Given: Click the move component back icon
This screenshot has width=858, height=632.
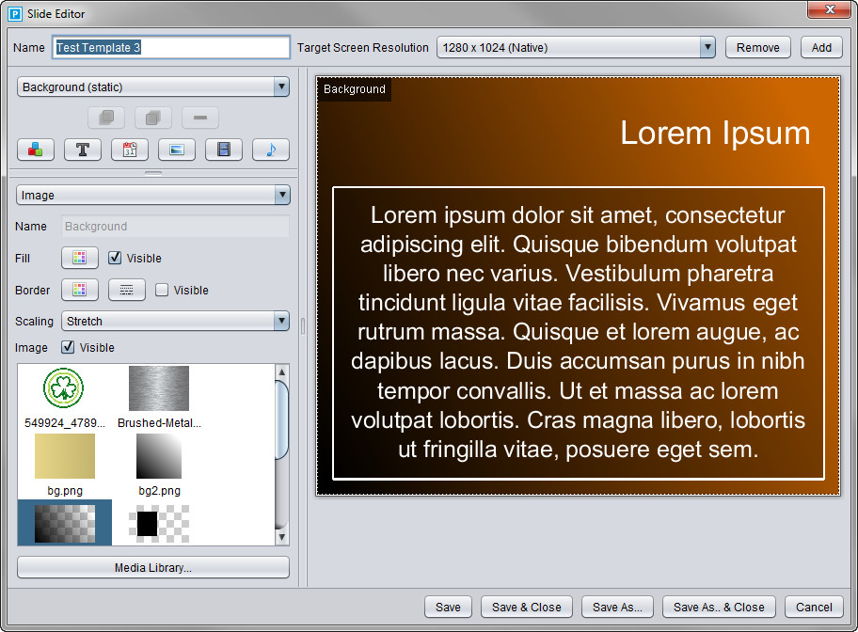Looking at the screenshot, I should tap(106, 118).
